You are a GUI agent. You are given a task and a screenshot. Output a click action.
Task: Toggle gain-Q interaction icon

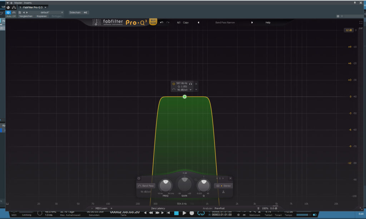click(x=196, y=179)
